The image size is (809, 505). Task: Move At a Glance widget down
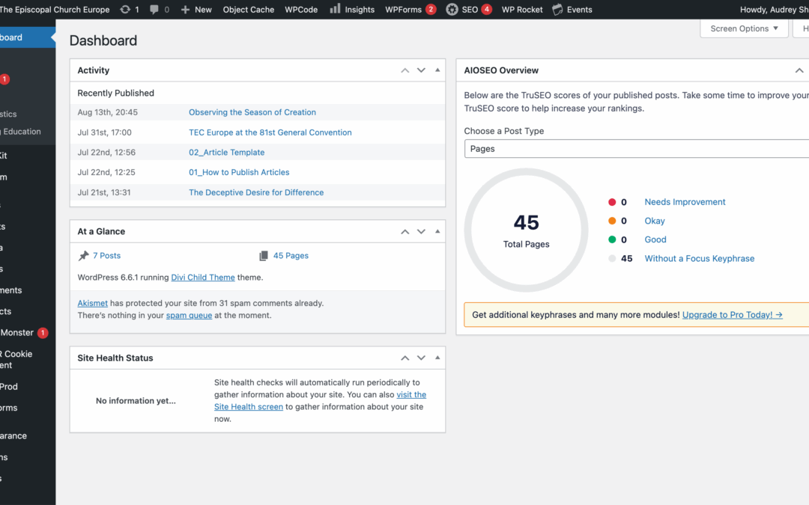coord(421,231)
